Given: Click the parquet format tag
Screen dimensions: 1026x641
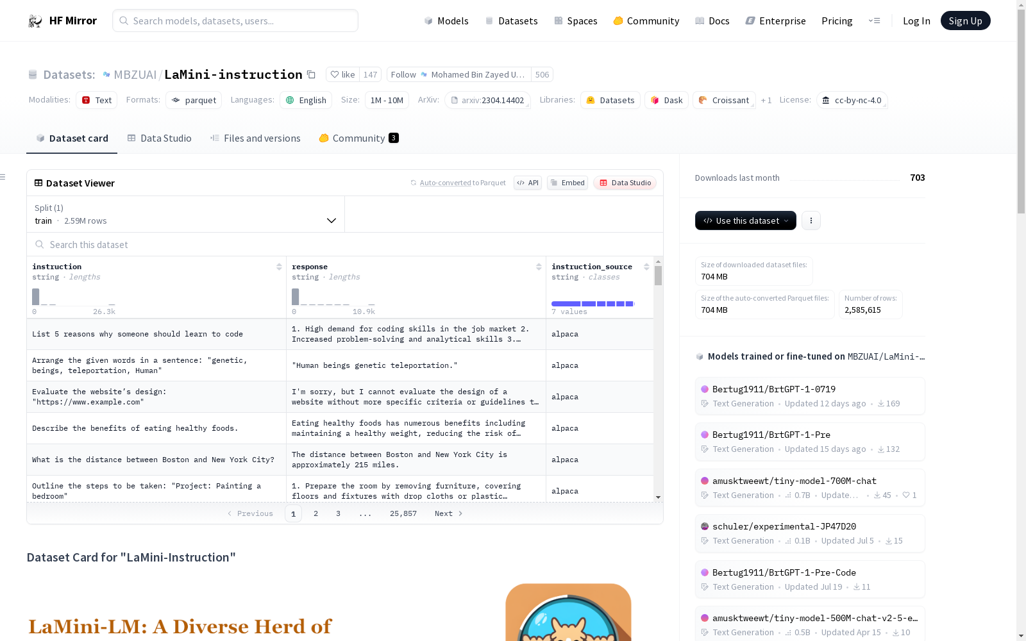Looking at the screenshot, I should (194, 100).
